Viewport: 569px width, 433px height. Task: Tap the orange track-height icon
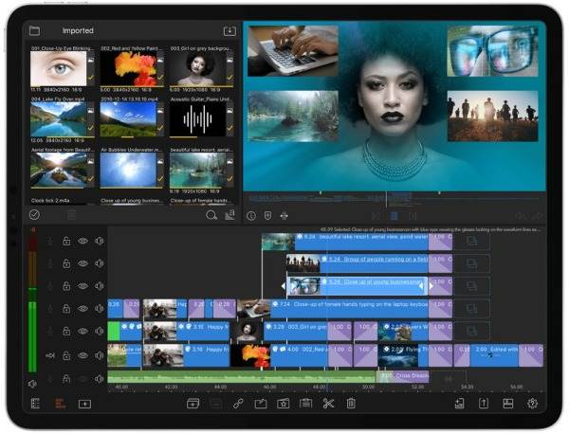click(x=60, y=404)
